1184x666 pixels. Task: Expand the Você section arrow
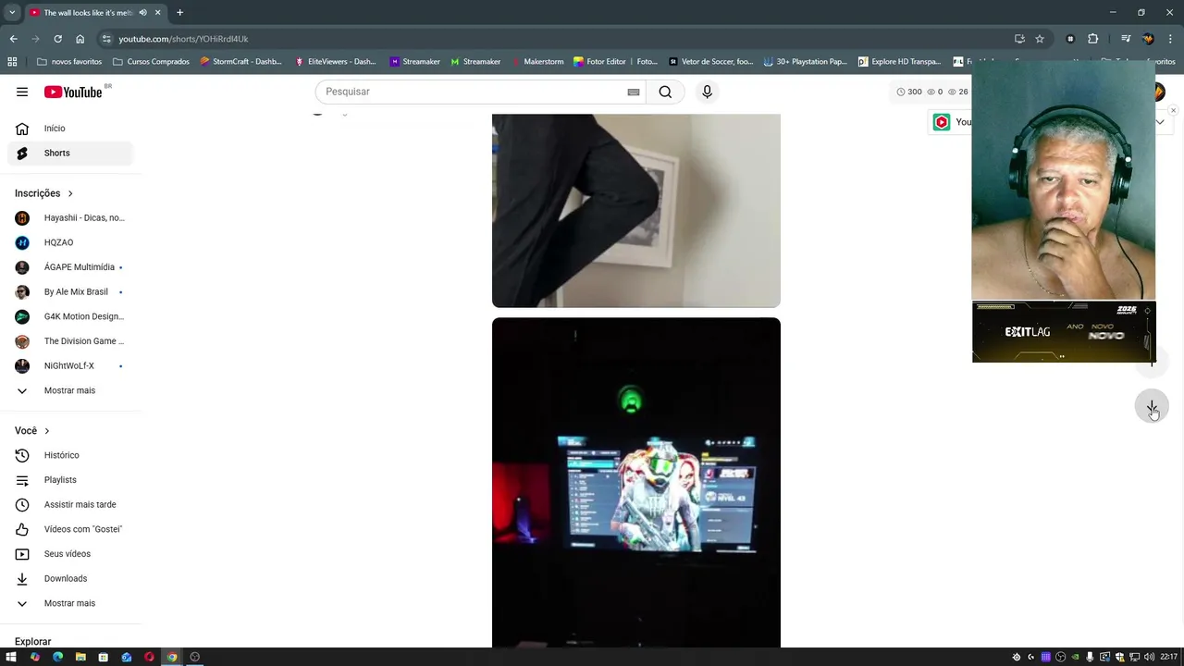pos(47,431)
